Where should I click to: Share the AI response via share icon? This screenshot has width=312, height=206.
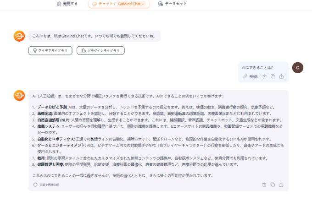click(281, 184)
